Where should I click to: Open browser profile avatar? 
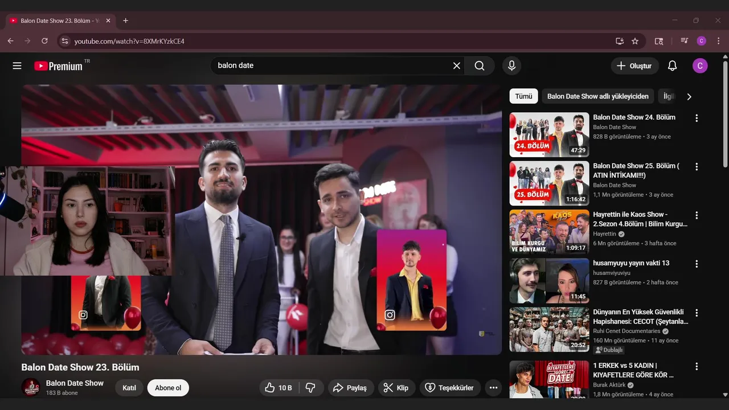point(702,41)
